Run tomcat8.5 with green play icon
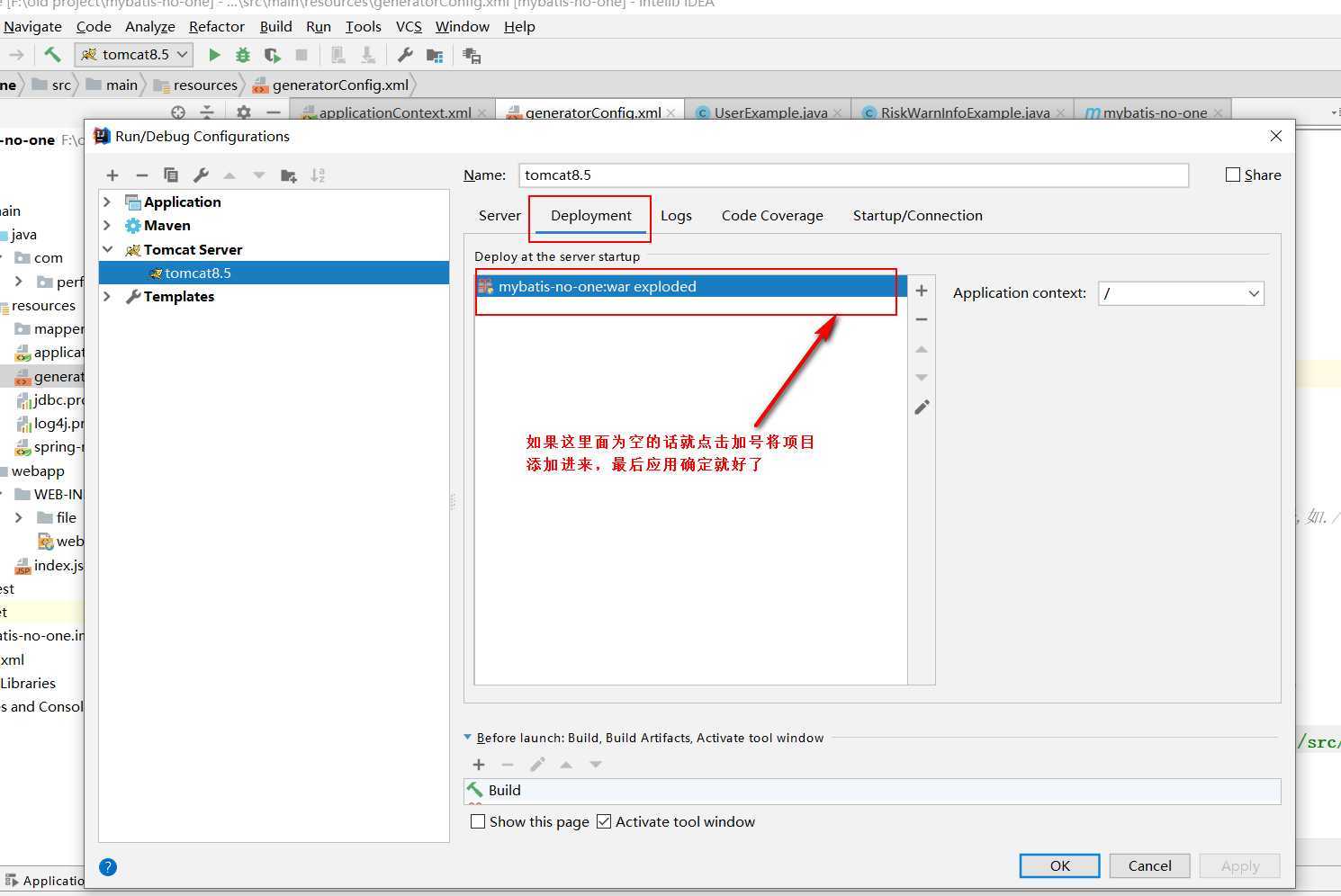The width and height of the screenshot is (1341, 896). 214,55
